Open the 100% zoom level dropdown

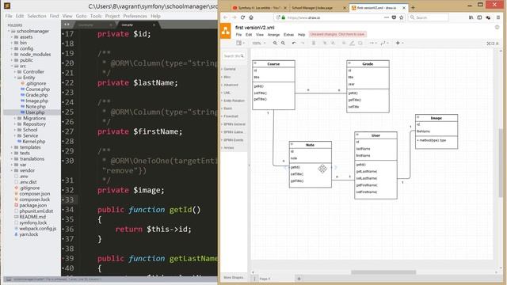pyautogui.click(x=259, y=43)
